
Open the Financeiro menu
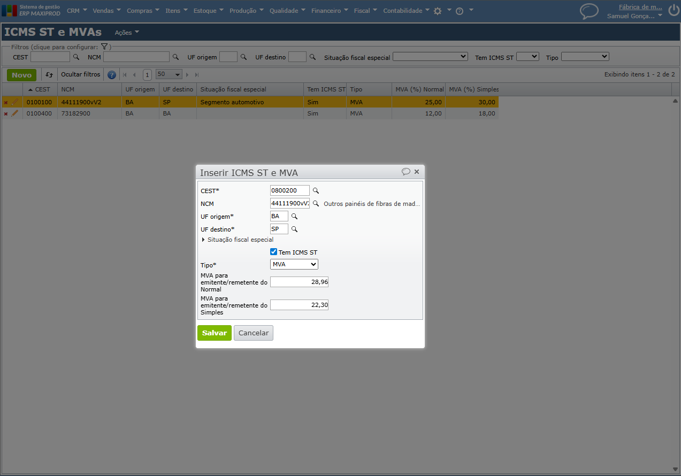[x=330, y=11]
